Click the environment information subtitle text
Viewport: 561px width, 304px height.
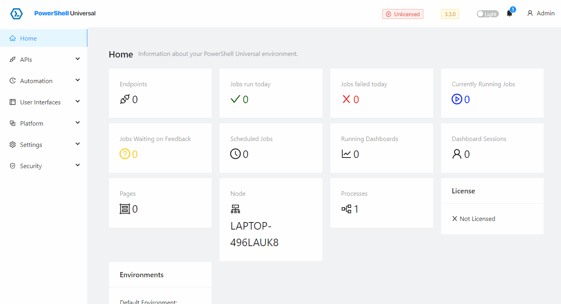(218, 54)
